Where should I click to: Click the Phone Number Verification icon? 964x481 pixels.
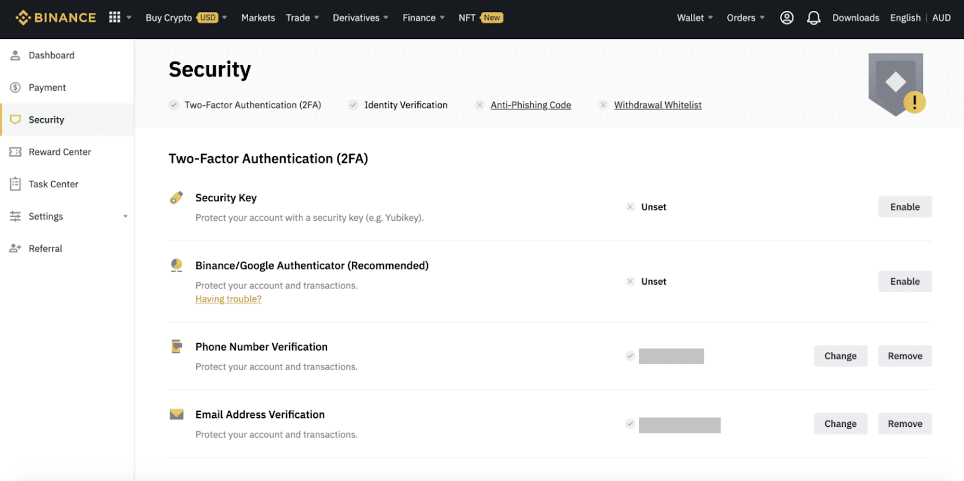(x=177, y=347)
